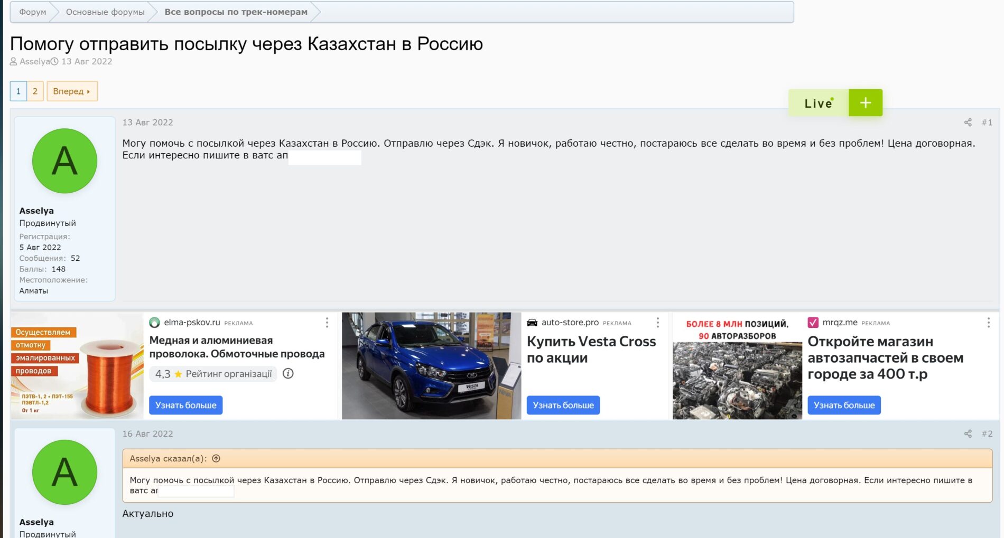Click Вперед next page button
This screenshot has width=1004, height=538.
pyautogui.click(x=71, y=91)
